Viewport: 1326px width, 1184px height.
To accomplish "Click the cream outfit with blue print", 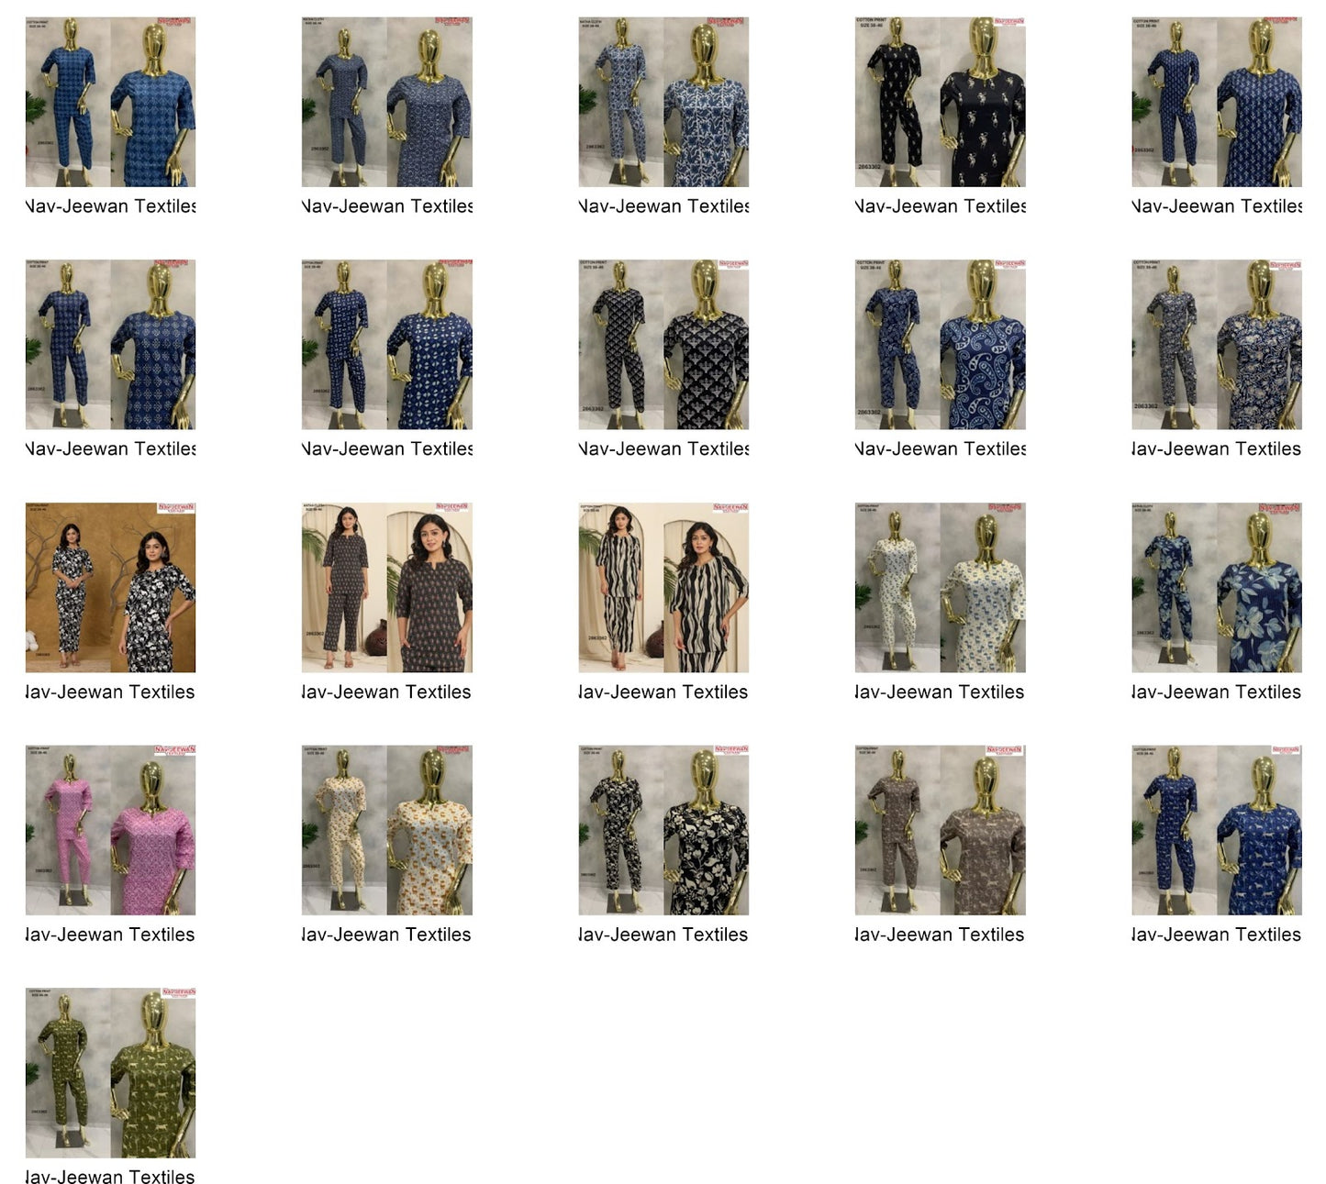I will point(940,587).
